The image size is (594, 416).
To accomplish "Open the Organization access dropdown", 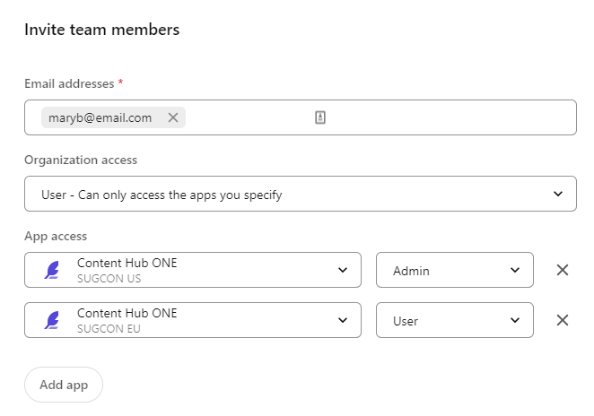I will pos(301,194).
